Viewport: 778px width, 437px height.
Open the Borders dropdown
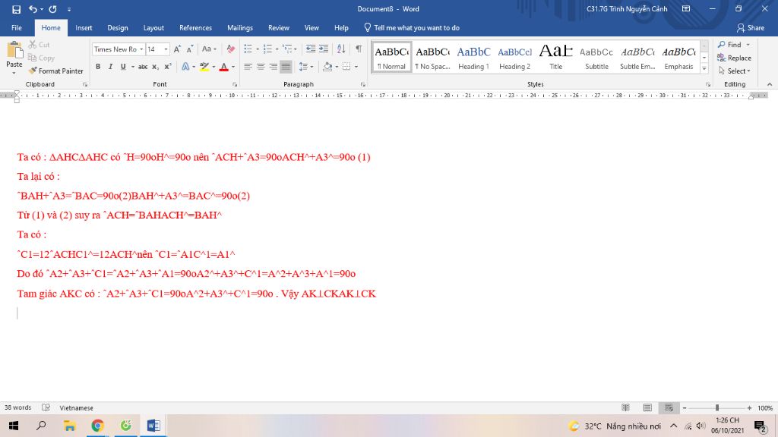356,67
